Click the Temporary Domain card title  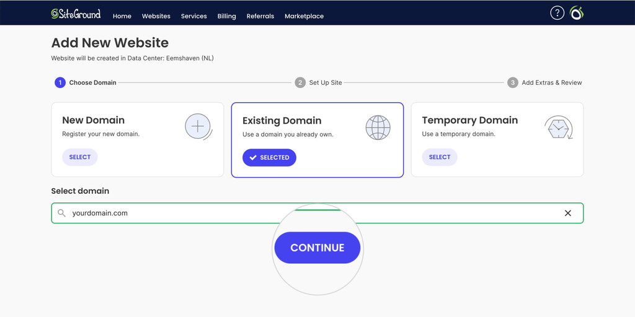(470, 120)
